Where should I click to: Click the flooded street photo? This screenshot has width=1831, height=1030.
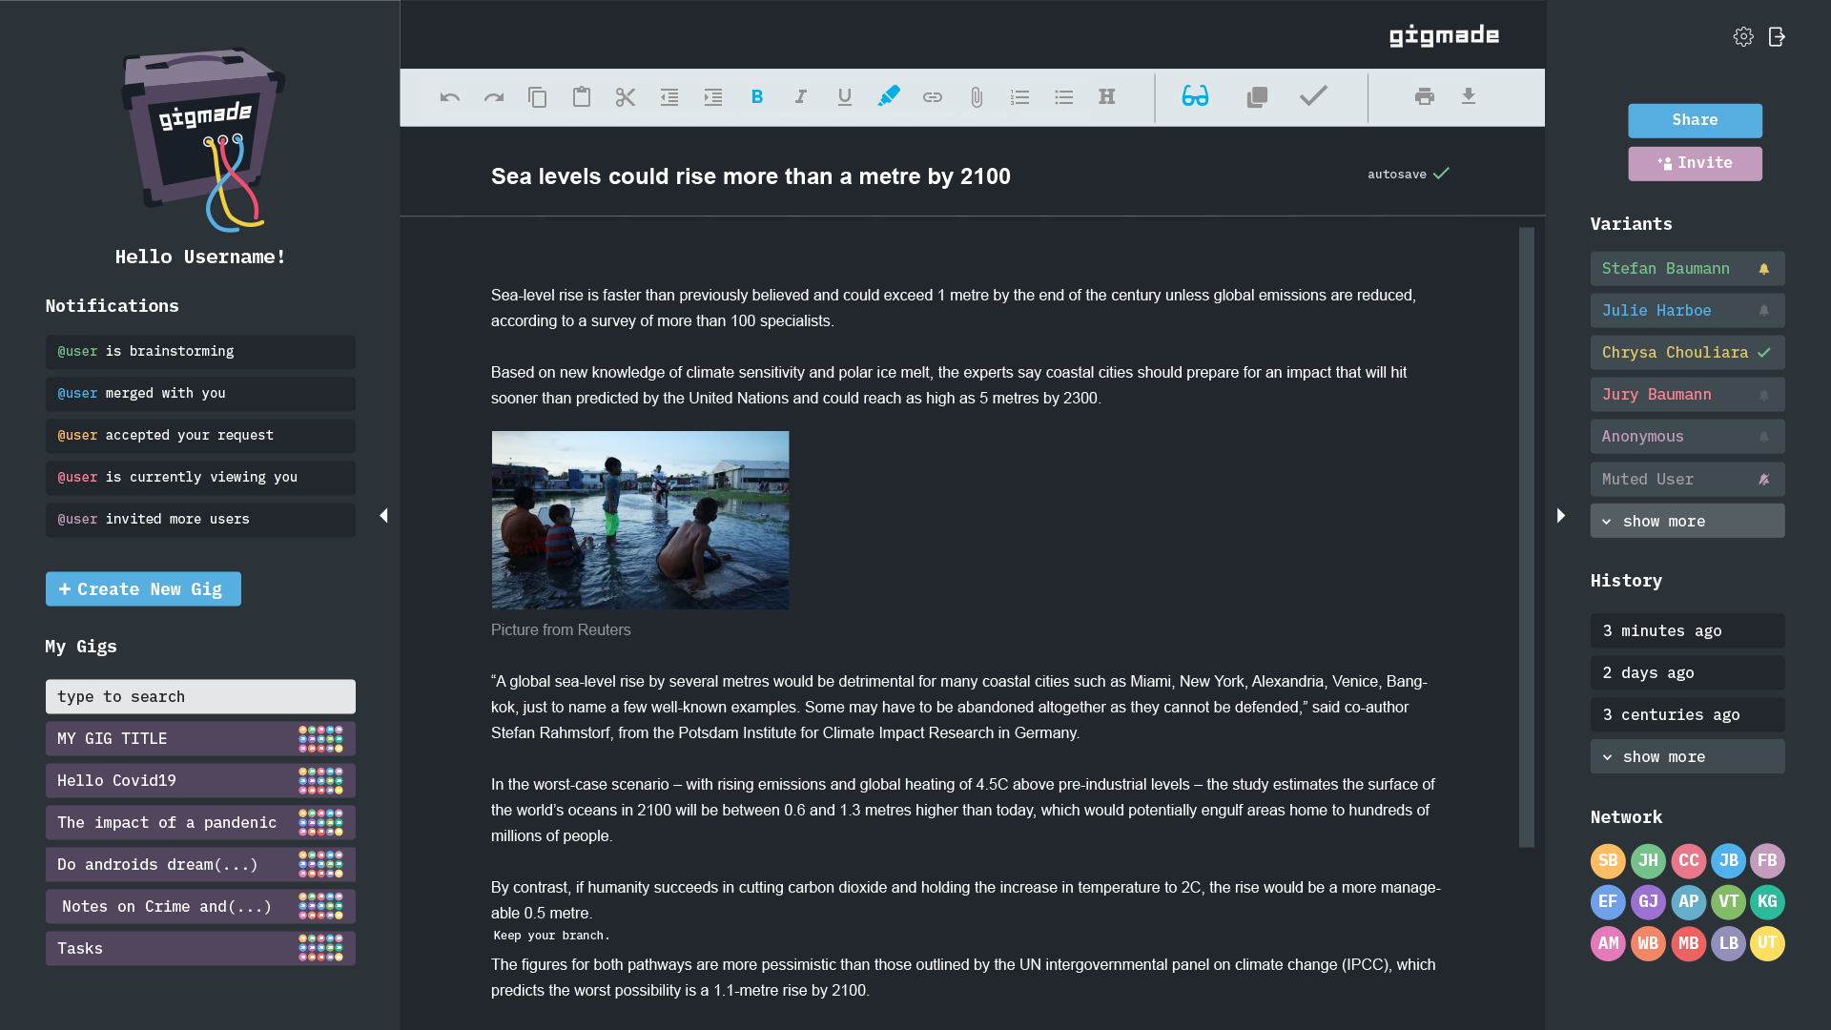(640, 520)
